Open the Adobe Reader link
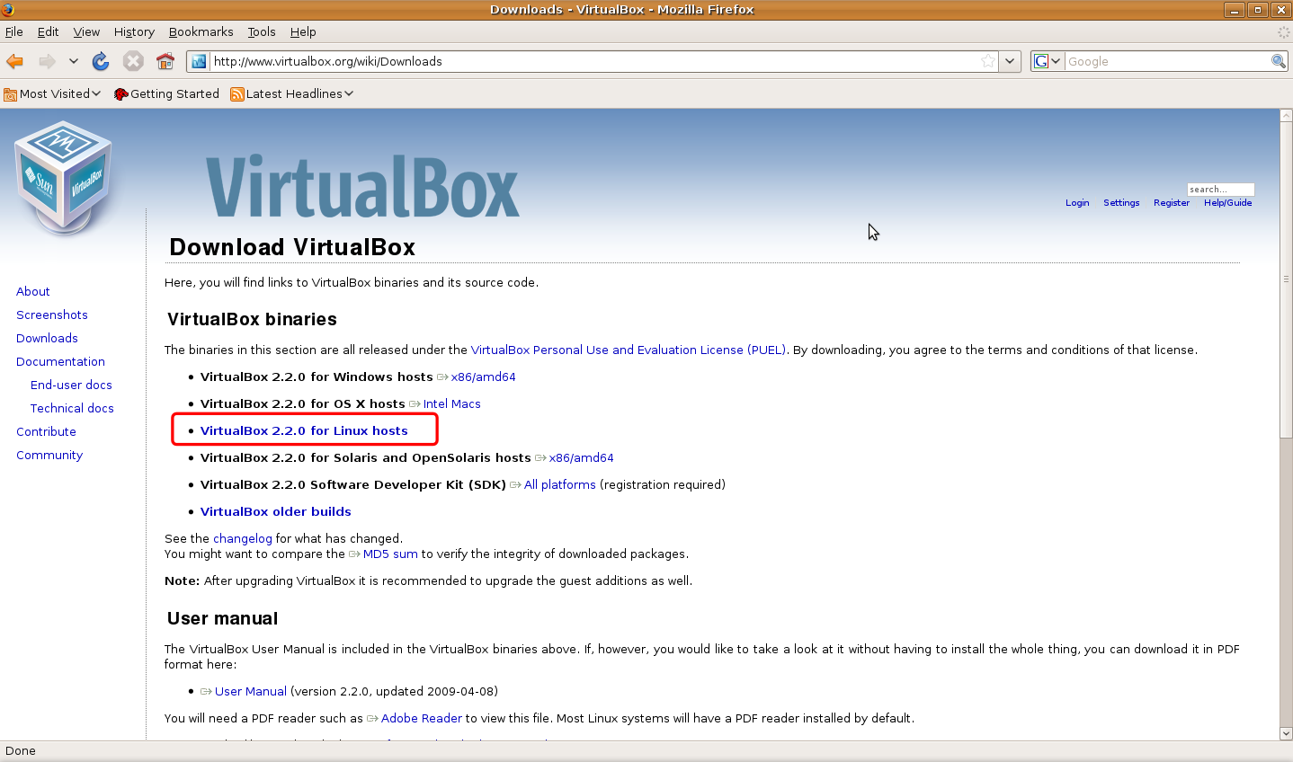1293x762 pixels. click(x=421, y=718)
